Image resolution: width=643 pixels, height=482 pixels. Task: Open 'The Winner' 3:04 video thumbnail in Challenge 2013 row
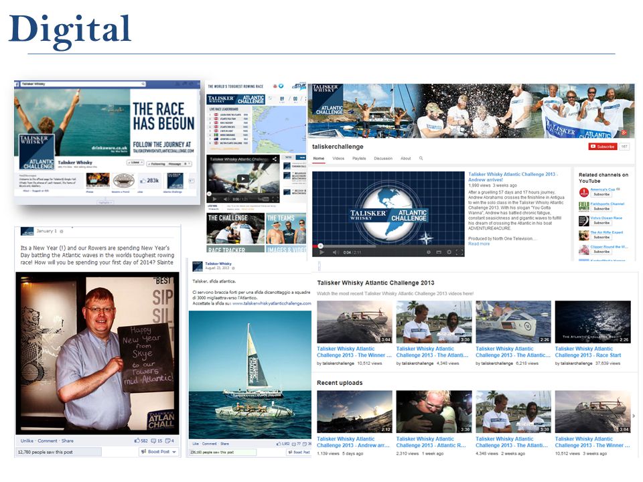(354, 322)
